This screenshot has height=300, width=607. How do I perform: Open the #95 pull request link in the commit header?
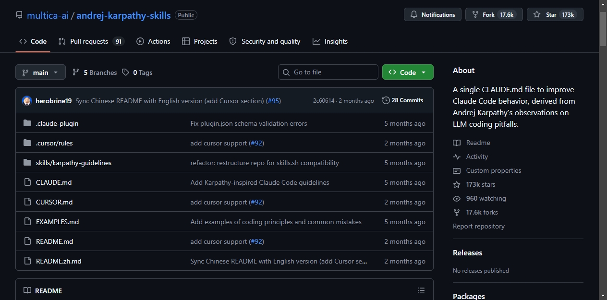pyautogui.click(x=273, y=101)
